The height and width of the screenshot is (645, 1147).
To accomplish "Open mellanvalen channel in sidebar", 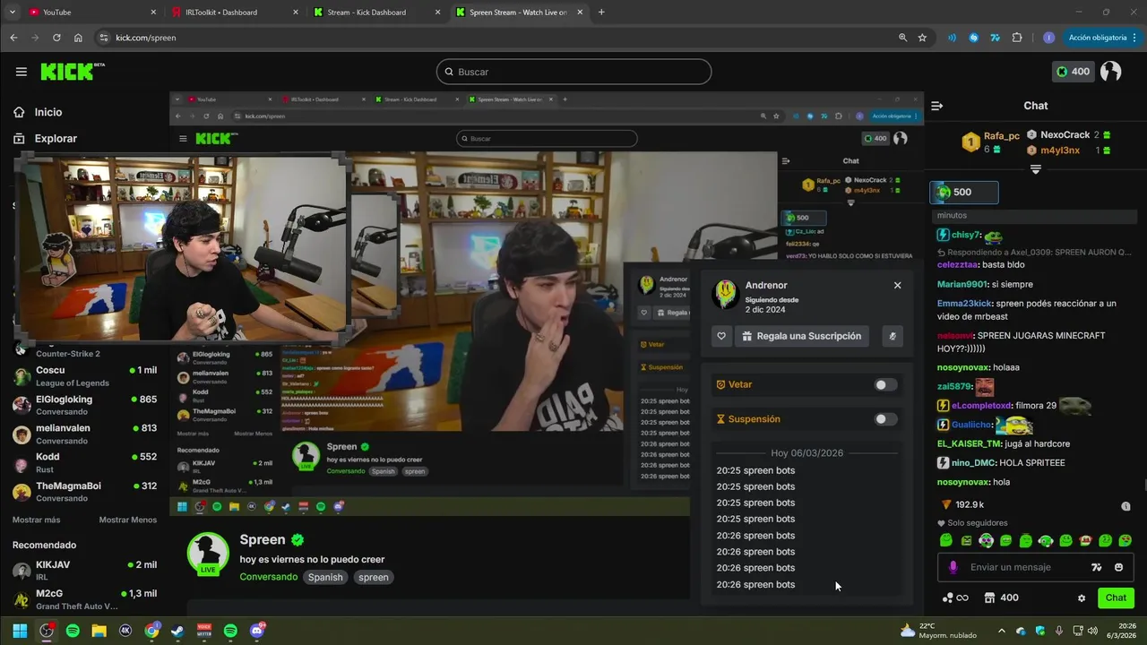I will point(84,434).
